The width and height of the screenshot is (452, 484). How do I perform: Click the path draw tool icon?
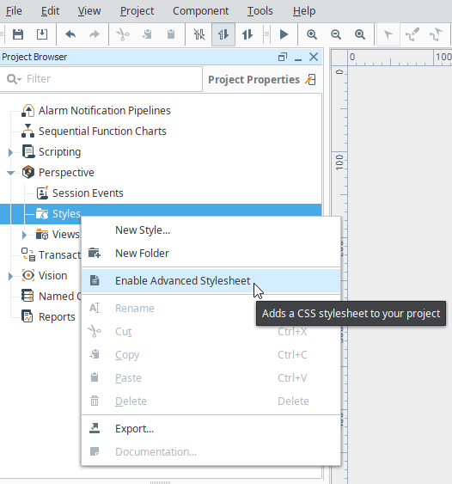412,34
